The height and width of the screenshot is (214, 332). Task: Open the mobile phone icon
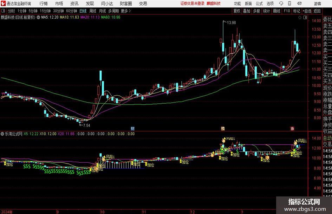289,4
